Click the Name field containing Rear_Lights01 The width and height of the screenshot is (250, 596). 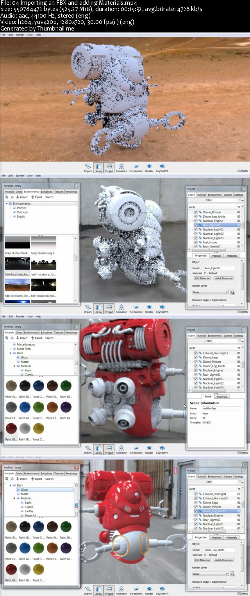tap(220, 268)
